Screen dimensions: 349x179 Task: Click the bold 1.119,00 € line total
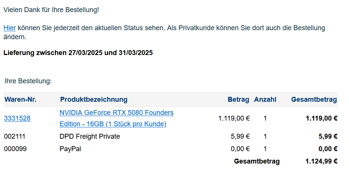[x=321, y=118]
